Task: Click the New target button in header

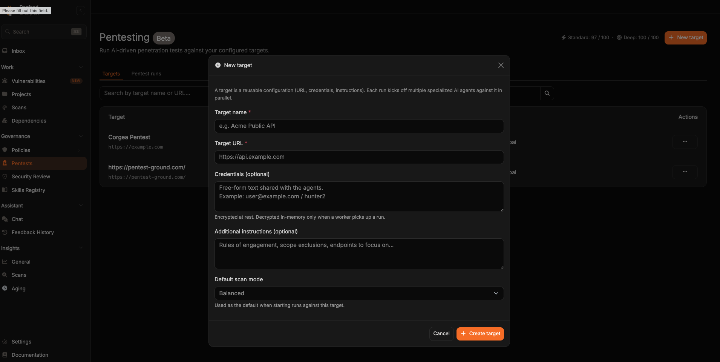Action: pyautogui.click(x=685, y=38)
